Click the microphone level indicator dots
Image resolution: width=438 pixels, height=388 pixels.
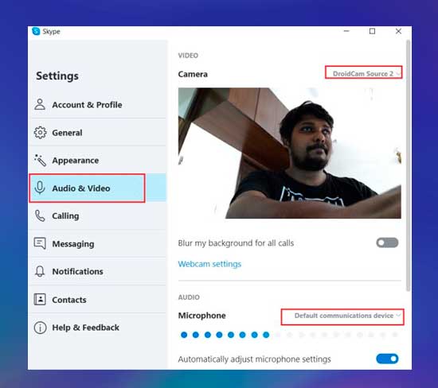coord(290,335)
